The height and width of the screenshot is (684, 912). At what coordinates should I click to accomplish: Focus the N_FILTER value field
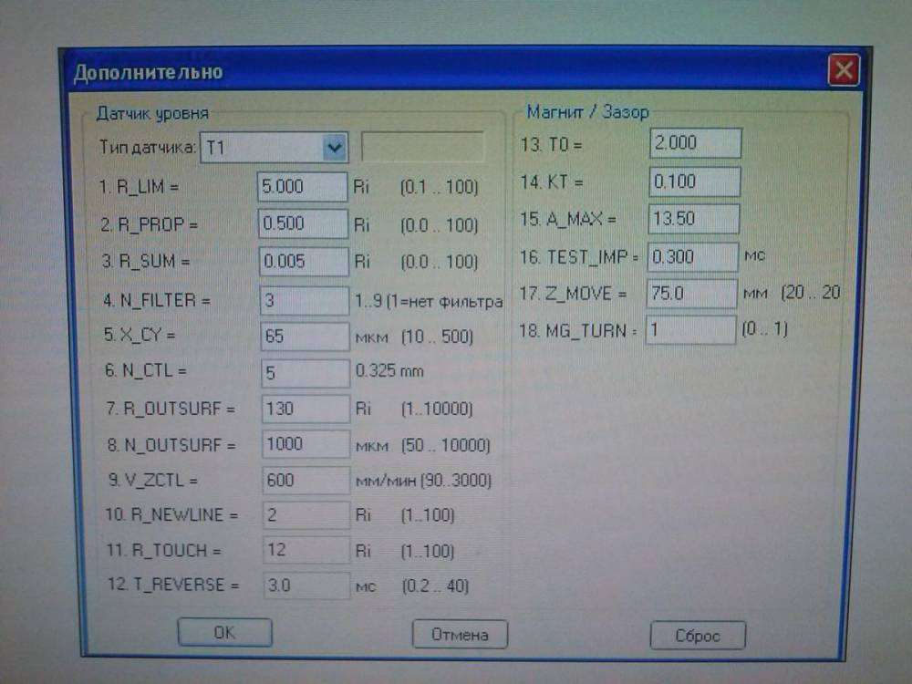[x=304, y=299]
